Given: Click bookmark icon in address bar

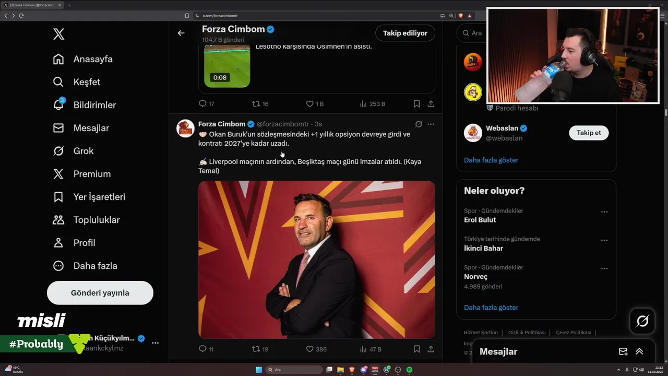Looking at the screenshot, I should [x=187, y=16].
